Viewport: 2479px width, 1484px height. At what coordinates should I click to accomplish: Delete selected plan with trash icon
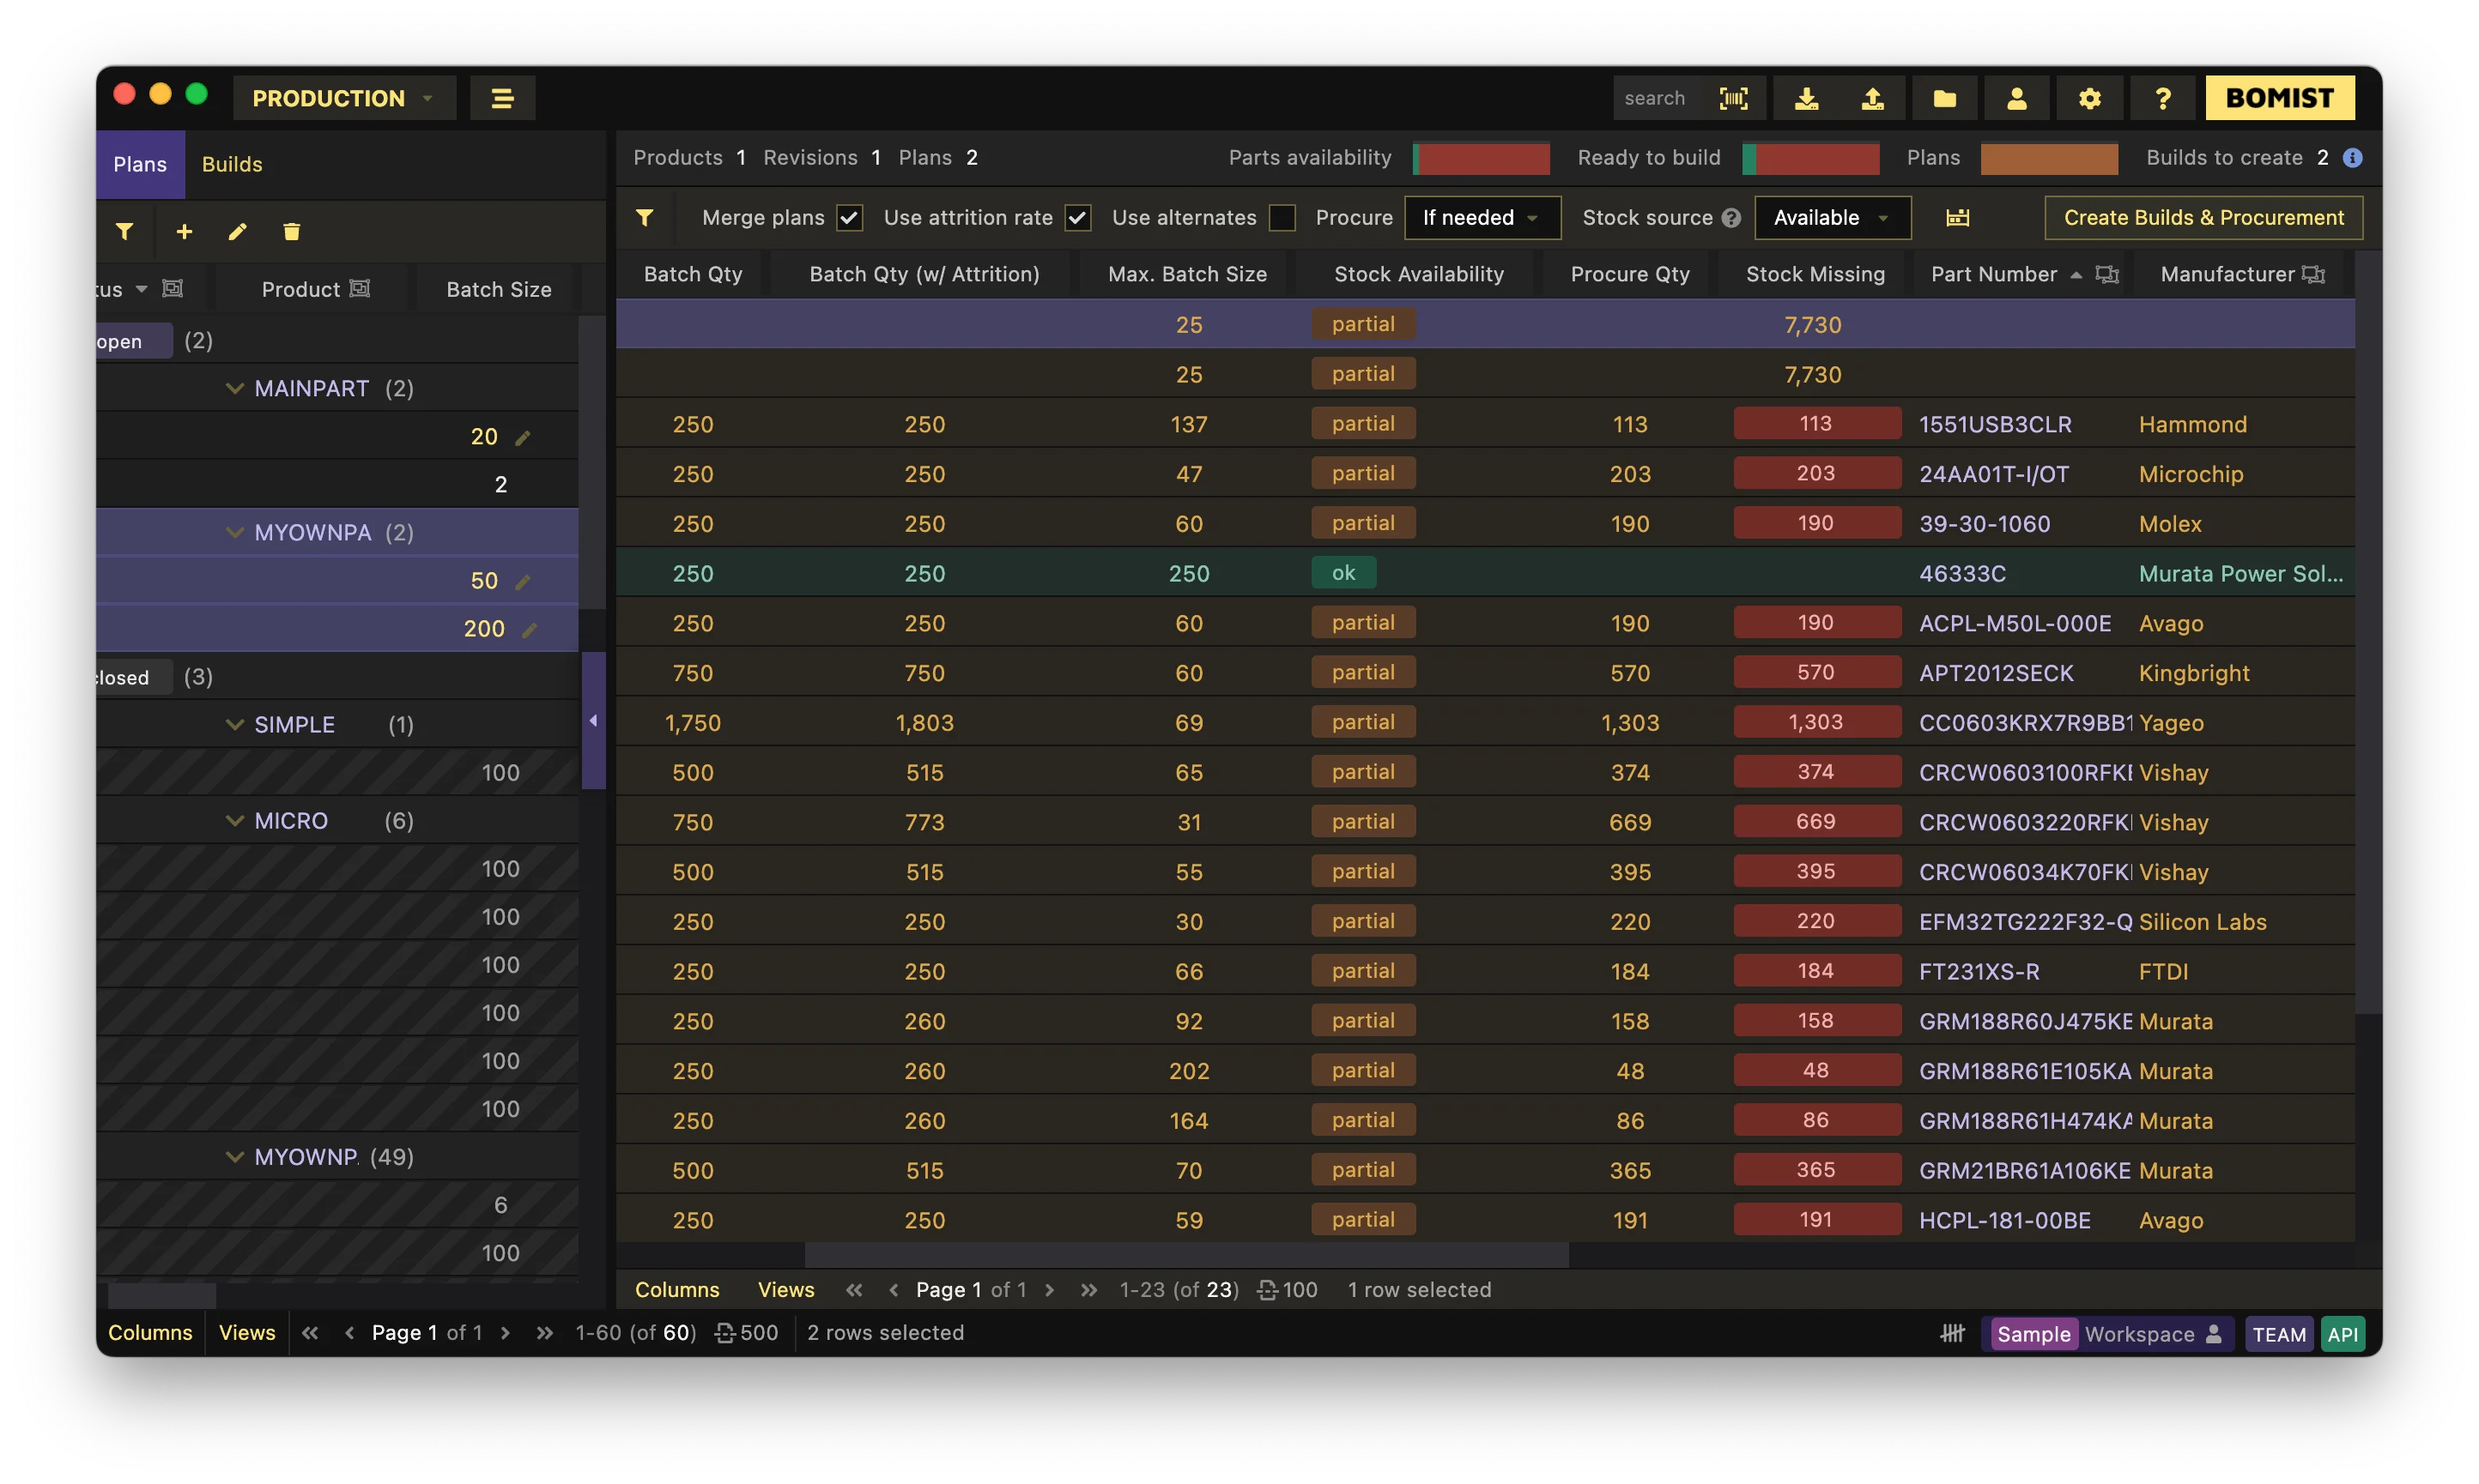coord(291,232)
